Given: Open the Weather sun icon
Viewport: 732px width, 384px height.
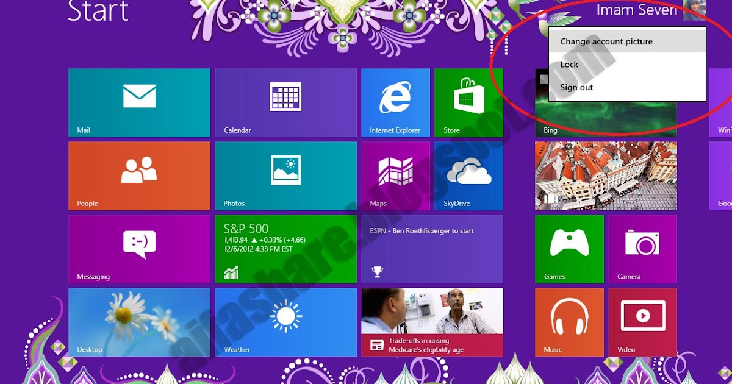Looking at the screenshot, I should (285, 316).
